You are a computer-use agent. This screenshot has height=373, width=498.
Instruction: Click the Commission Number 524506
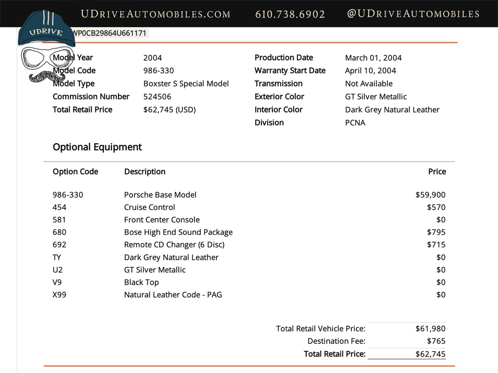click(x=158, y=96)
